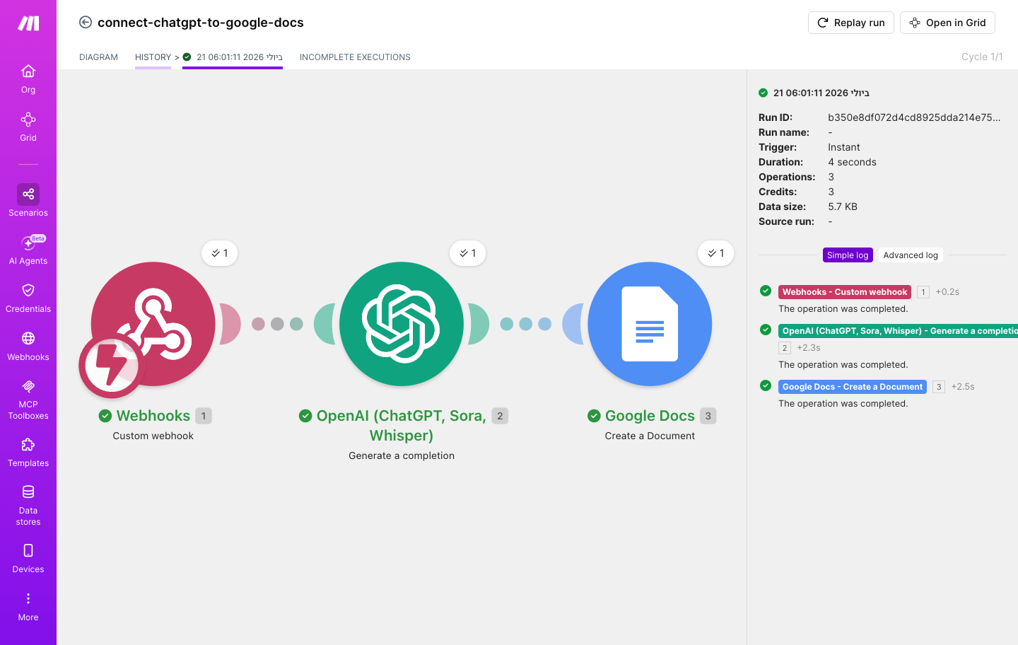Click the Google Docs log entry success checkmark
Screen dimensions: 1018x645
pos(766,385)
